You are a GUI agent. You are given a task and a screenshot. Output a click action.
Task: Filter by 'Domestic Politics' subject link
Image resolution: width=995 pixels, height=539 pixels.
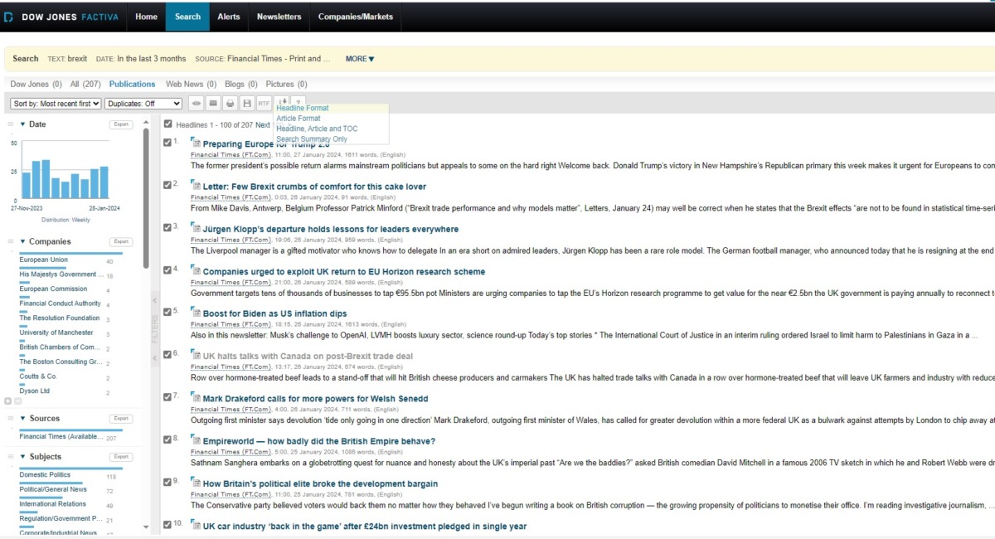[45, 474]
